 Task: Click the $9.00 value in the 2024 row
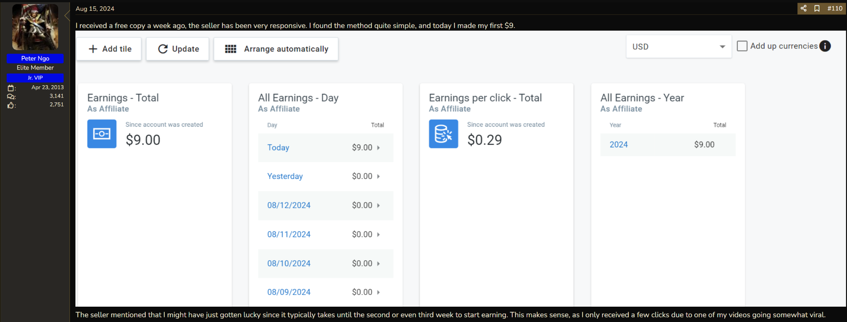click(x=704, y=145)
